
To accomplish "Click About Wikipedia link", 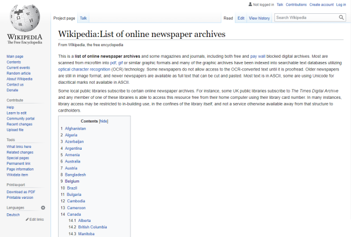I will tap(20, 79).
